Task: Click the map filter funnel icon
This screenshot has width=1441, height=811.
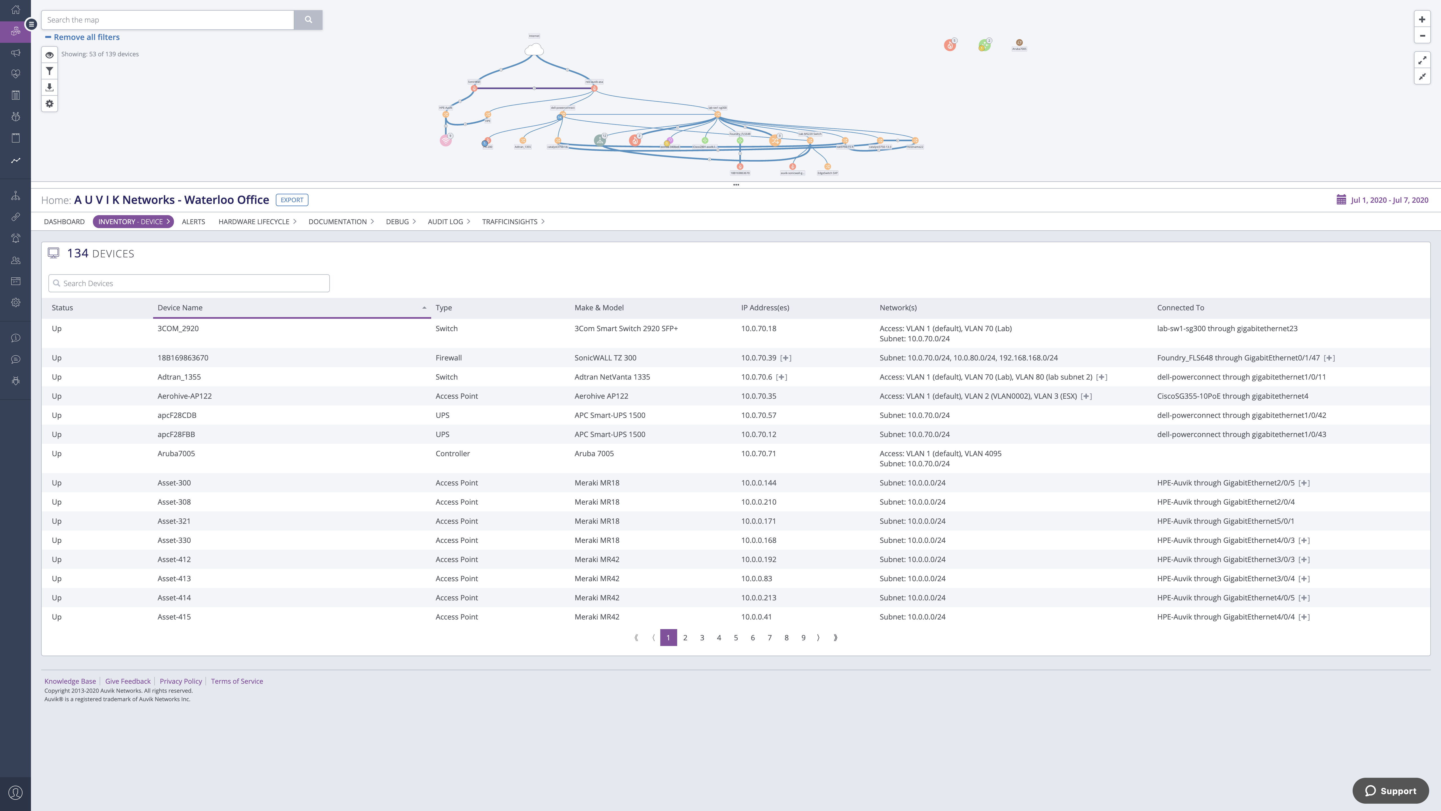Action: pos(49,71)
